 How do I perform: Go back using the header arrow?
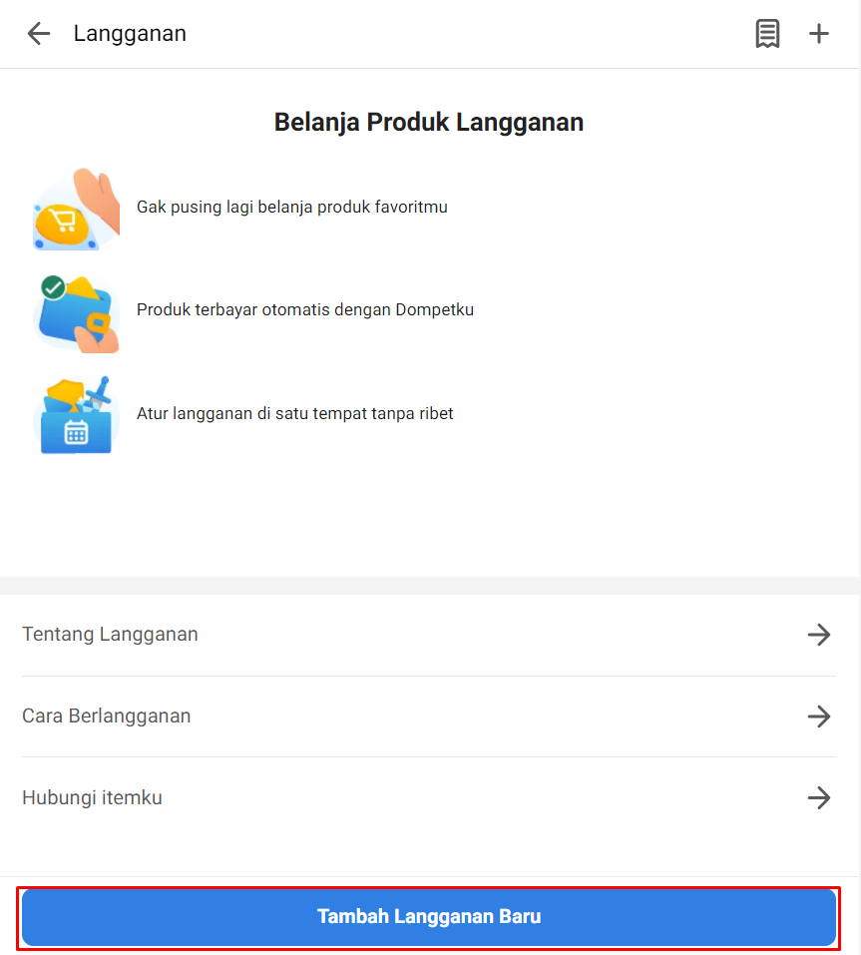pos(38,34)
